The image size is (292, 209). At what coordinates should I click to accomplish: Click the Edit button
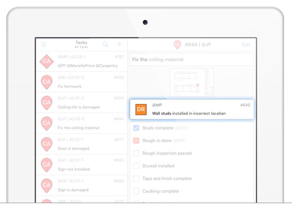[x=246, y=45]
